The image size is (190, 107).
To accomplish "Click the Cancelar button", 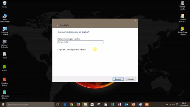I will [131, 79].
